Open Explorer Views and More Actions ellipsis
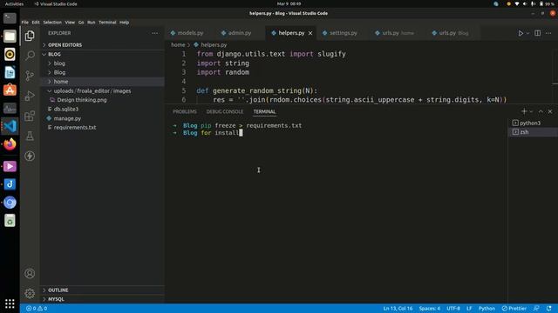The width and height of the screenshot is (558, 313). point(155,33)
